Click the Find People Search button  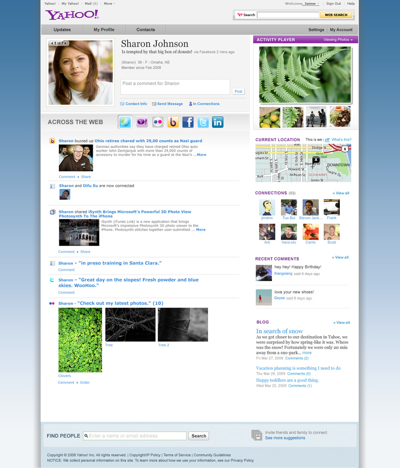(199, 436)
